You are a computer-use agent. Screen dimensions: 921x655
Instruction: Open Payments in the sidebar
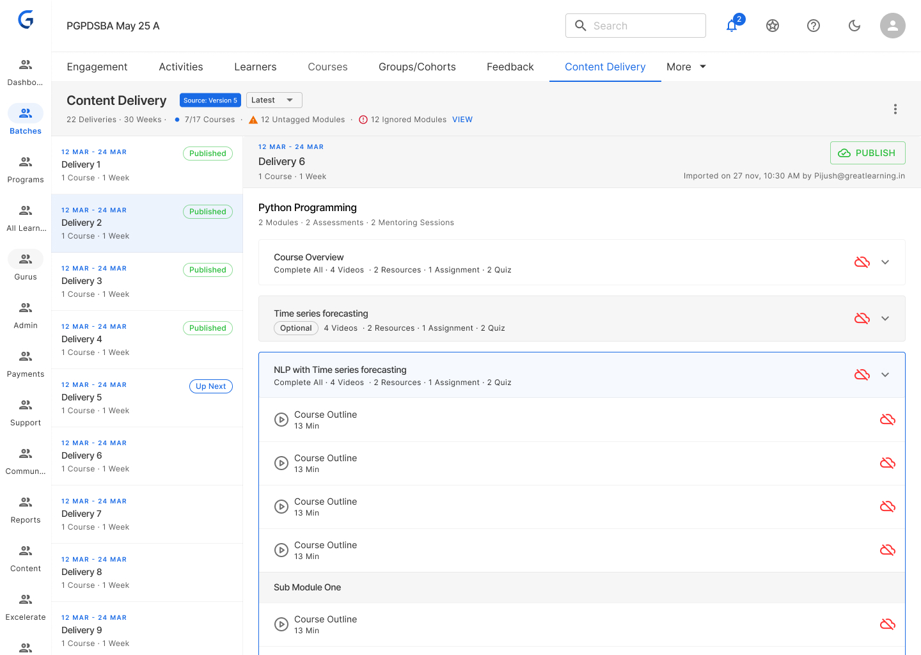tap(26, 364)
